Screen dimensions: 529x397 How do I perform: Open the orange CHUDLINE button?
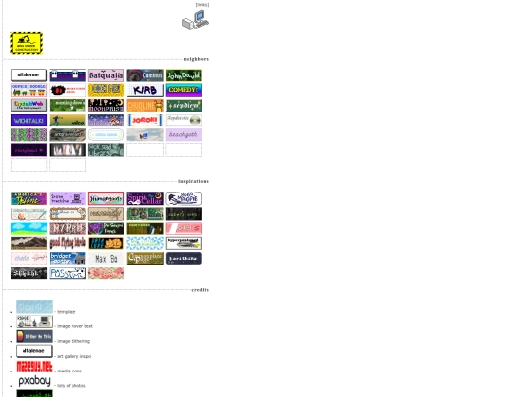pos(145,105)
